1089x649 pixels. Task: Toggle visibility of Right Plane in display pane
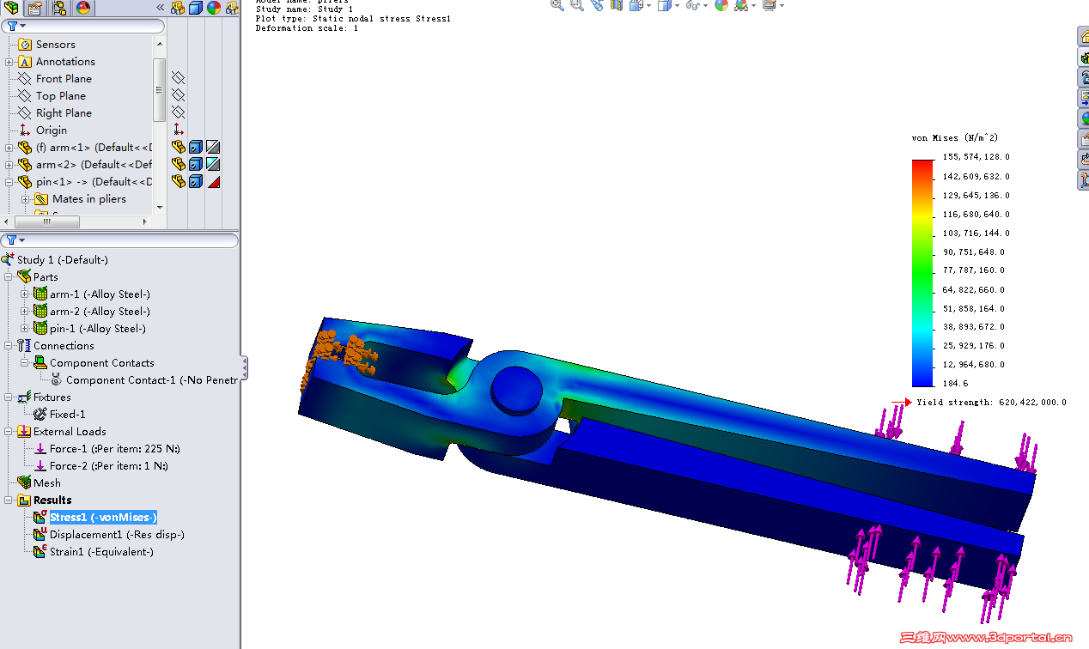[x=178, y=112]
